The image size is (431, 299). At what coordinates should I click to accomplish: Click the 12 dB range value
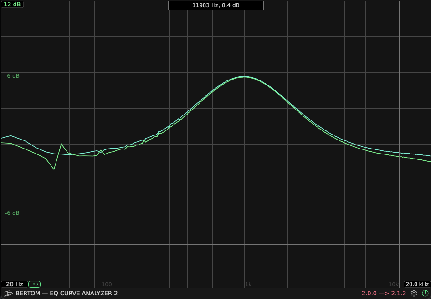coord(12,4)
